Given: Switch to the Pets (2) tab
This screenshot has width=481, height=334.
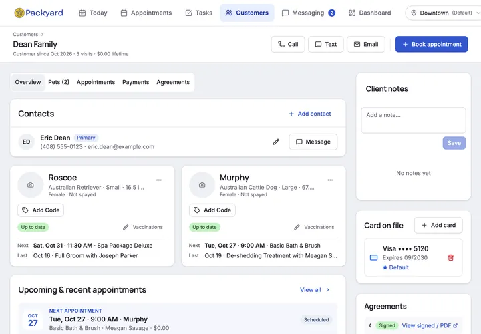Looking at the screenshot, I should 59,82.
